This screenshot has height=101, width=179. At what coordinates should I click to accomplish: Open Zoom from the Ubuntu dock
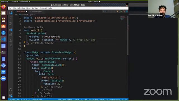3,79
